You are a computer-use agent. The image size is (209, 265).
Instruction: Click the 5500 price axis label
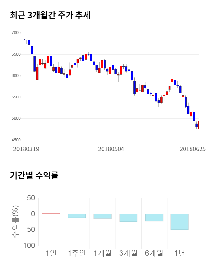click(x=16, y=97)
